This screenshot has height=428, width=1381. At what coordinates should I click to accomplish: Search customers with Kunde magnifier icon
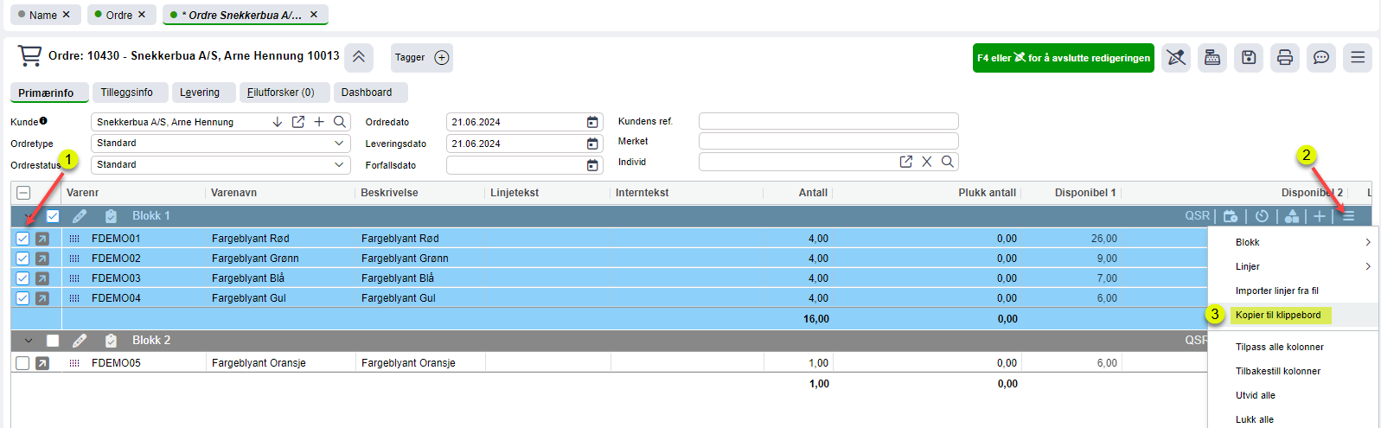pos(340,122)
